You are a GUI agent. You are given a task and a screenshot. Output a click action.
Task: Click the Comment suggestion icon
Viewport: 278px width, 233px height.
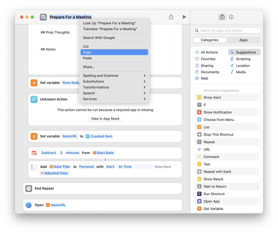pos(199,157)
